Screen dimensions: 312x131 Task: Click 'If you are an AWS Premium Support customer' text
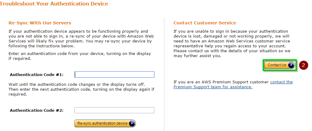pos(221,82)
